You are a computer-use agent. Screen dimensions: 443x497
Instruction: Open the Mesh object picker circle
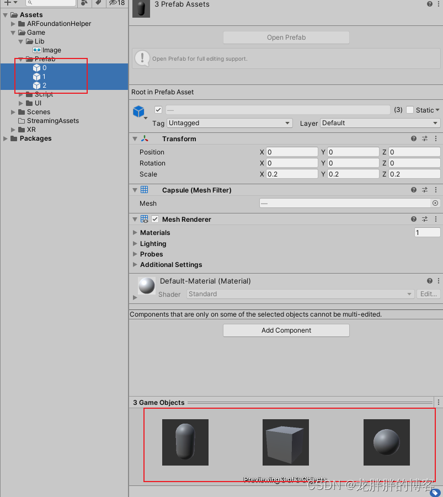[435, 203]
